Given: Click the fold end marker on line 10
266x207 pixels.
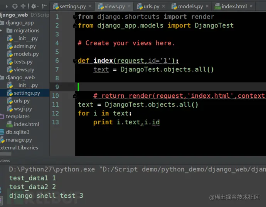Looking at the screenshot, I should pos(75,96).
